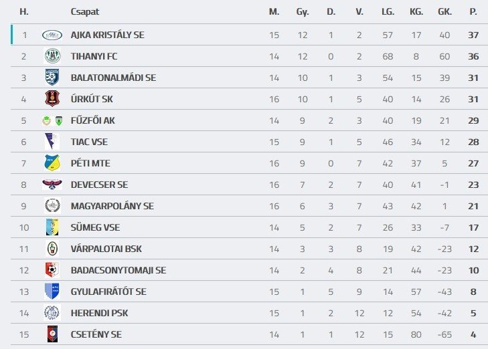Click the Ajka Kristály SE club logo

coord(52,35)
